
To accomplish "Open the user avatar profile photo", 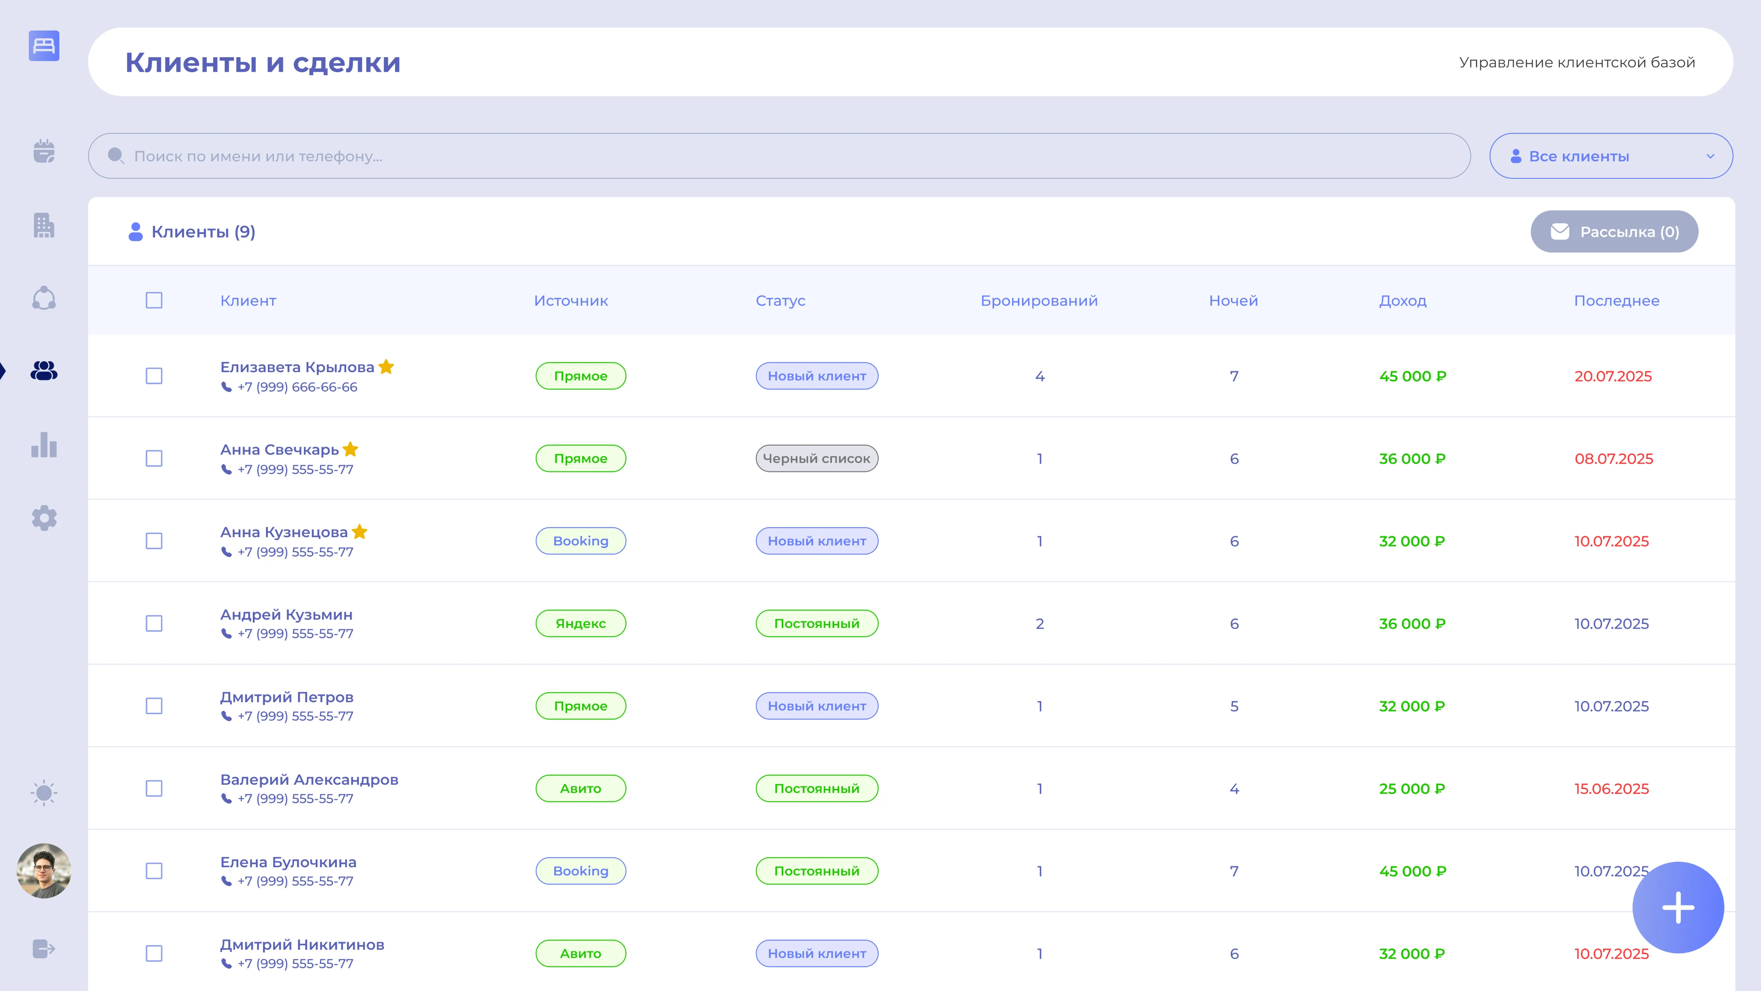I will (44, 870).
